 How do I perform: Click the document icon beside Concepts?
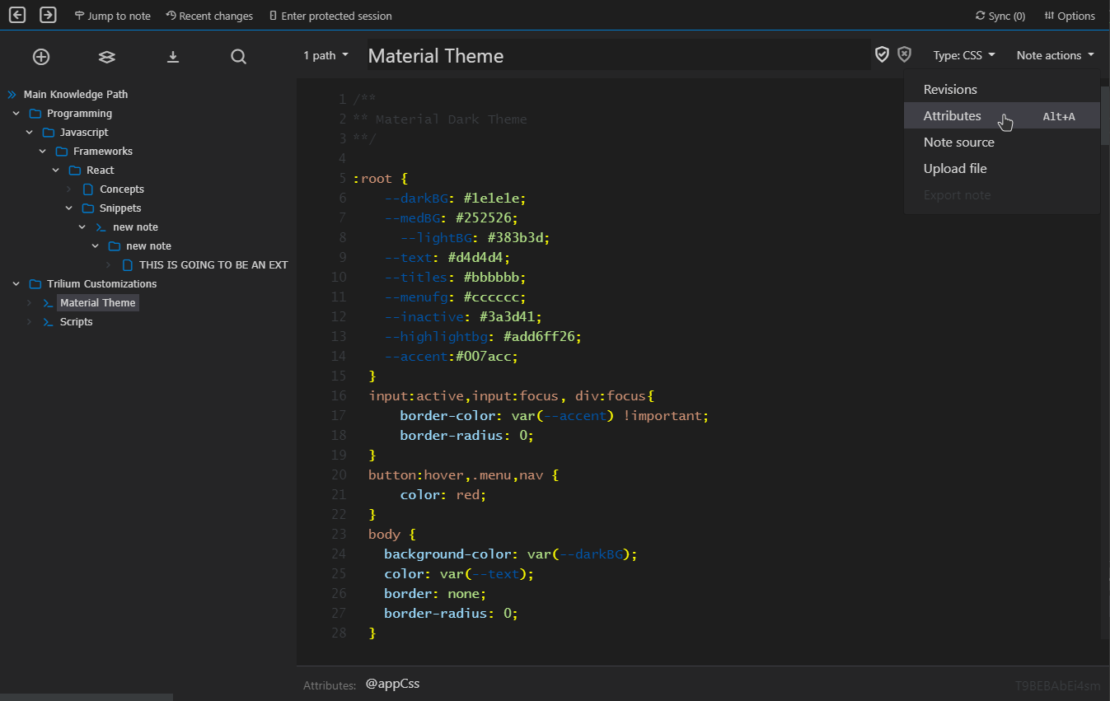click(x=88, y=189)
